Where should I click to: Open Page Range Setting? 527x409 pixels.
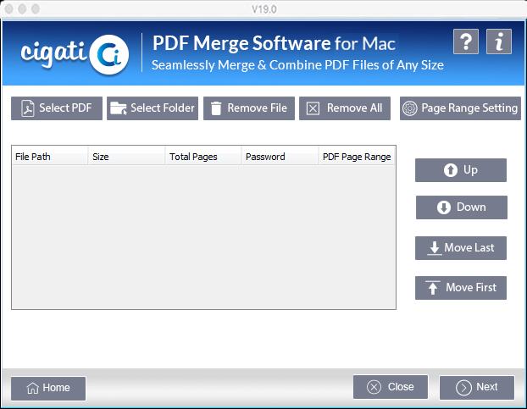[x=460, y=108]
